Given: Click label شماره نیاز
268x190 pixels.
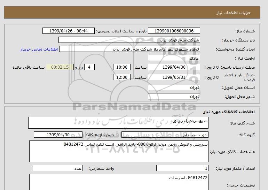Looking at the screenshot, I should point(245,31).
